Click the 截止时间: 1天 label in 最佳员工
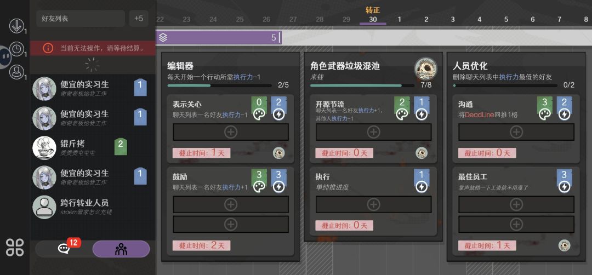 tap(487, 245)
